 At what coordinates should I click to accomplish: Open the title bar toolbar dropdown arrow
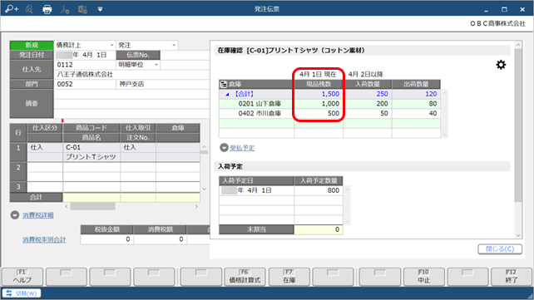pyautogui.click(x=100, y=9)
